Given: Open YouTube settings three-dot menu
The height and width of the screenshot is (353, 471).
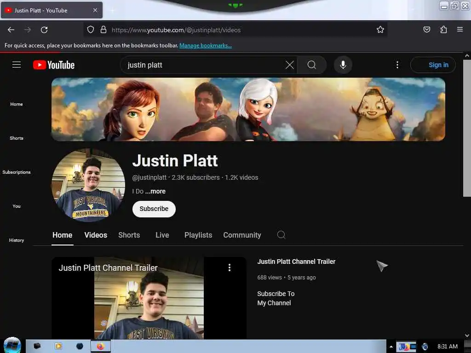Looking at the screenshot, I should tap(397, 65).
